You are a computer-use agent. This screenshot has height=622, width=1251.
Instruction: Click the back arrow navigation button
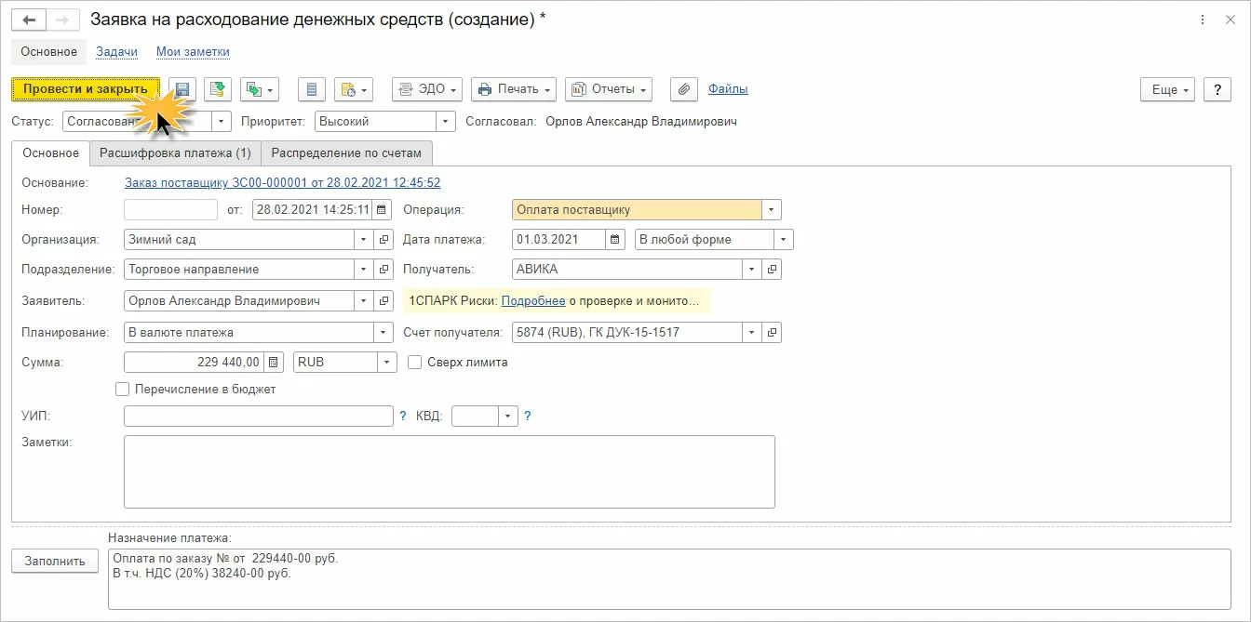coord(29,20)
